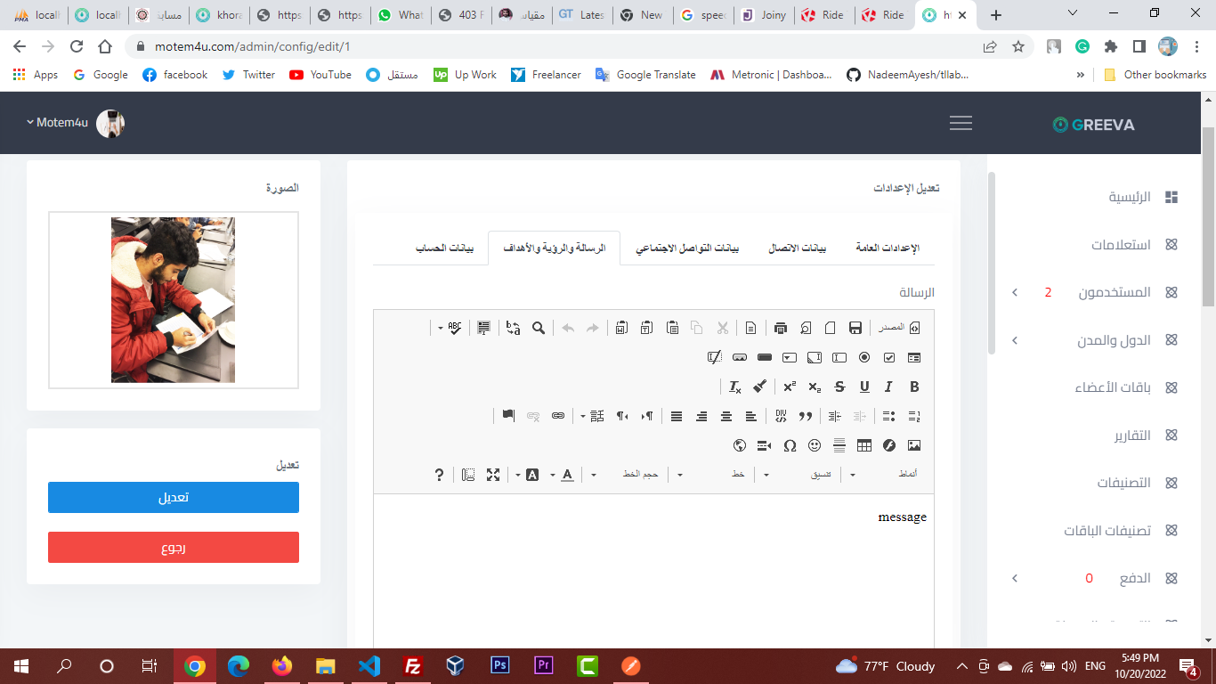Click the blue تعديل button

tap(174, 498)
